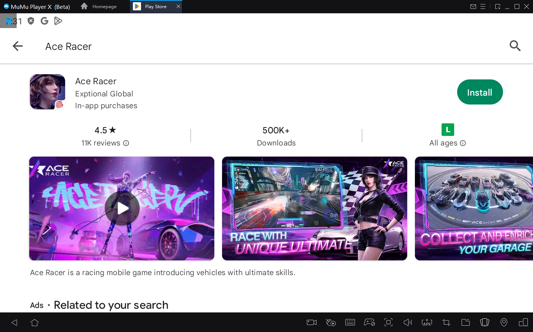
Task: Click the back arrow in Play Store
Action: click(17, 46)
